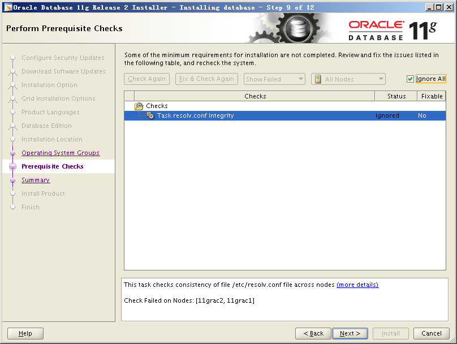Click the Checks folder icon

pyautogui.click(x=139, y=106)
